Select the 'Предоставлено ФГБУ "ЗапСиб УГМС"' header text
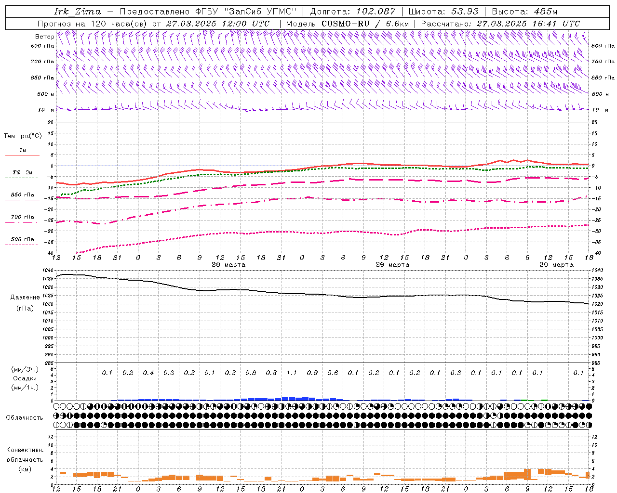 pos(208,12)
